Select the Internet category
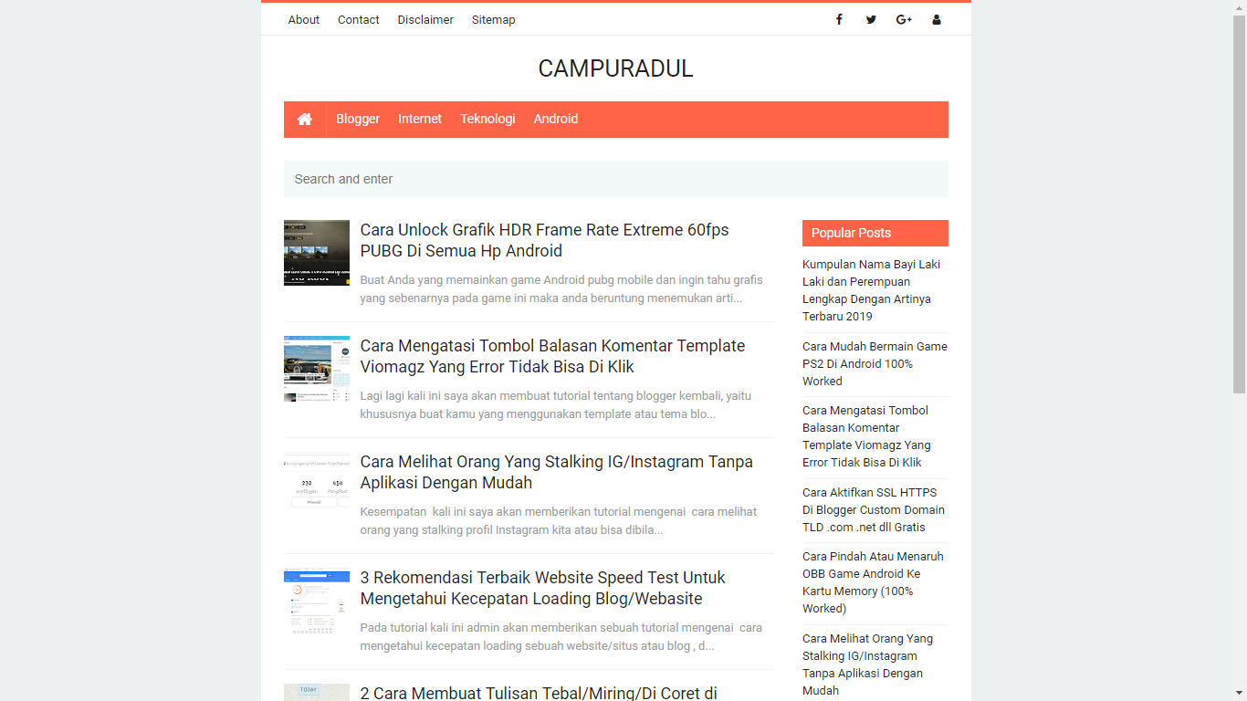Viewport: 1247px width, 701px height. click(420, 120)
